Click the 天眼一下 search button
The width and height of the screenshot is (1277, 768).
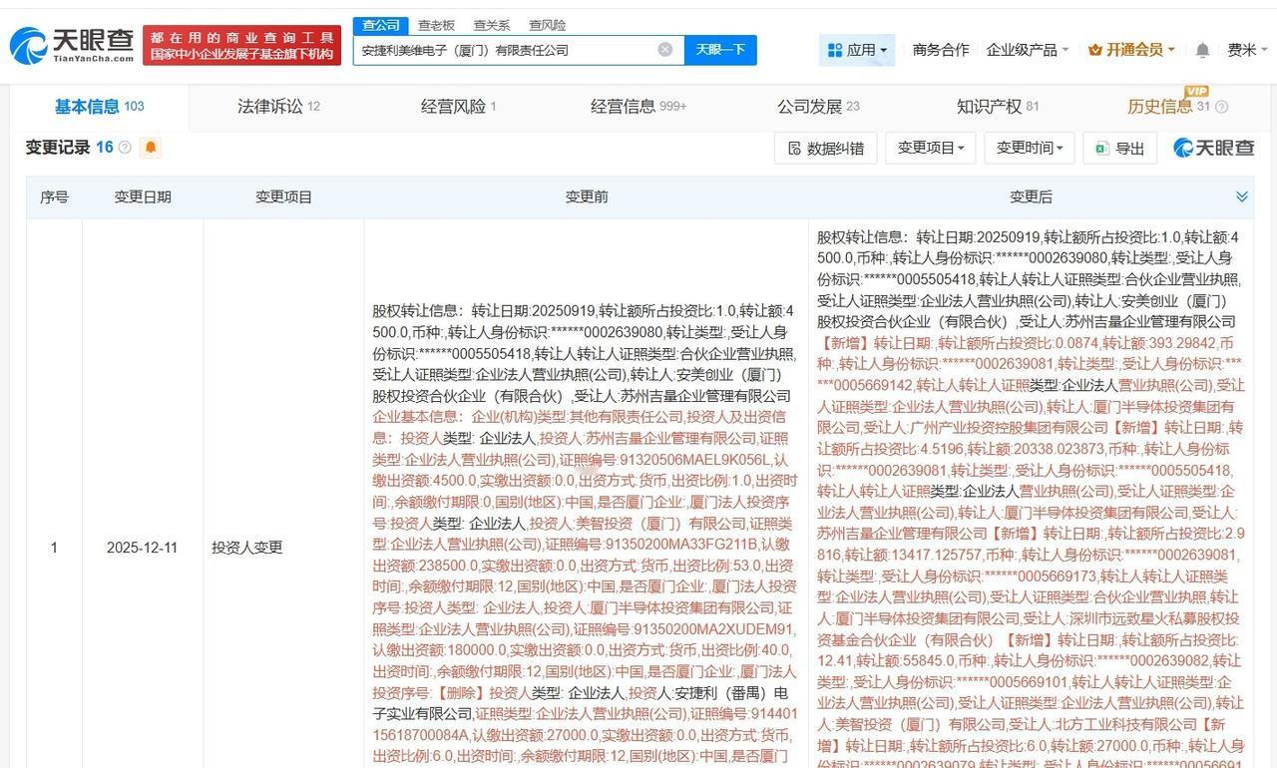pos(720,50)
